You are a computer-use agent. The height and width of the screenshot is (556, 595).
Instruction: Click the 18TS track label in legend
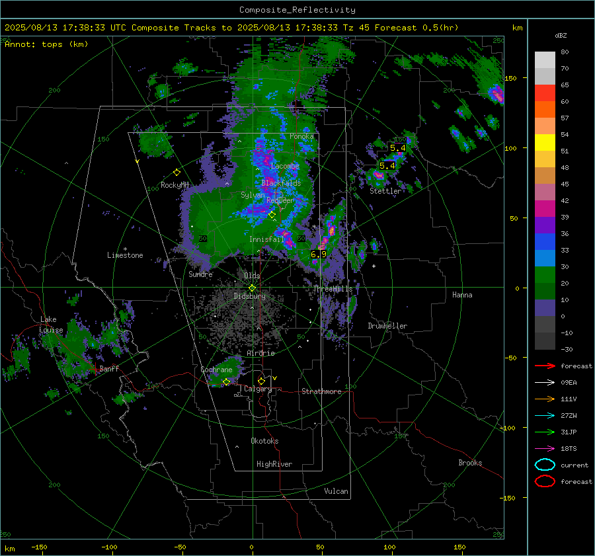click(569, 449)
